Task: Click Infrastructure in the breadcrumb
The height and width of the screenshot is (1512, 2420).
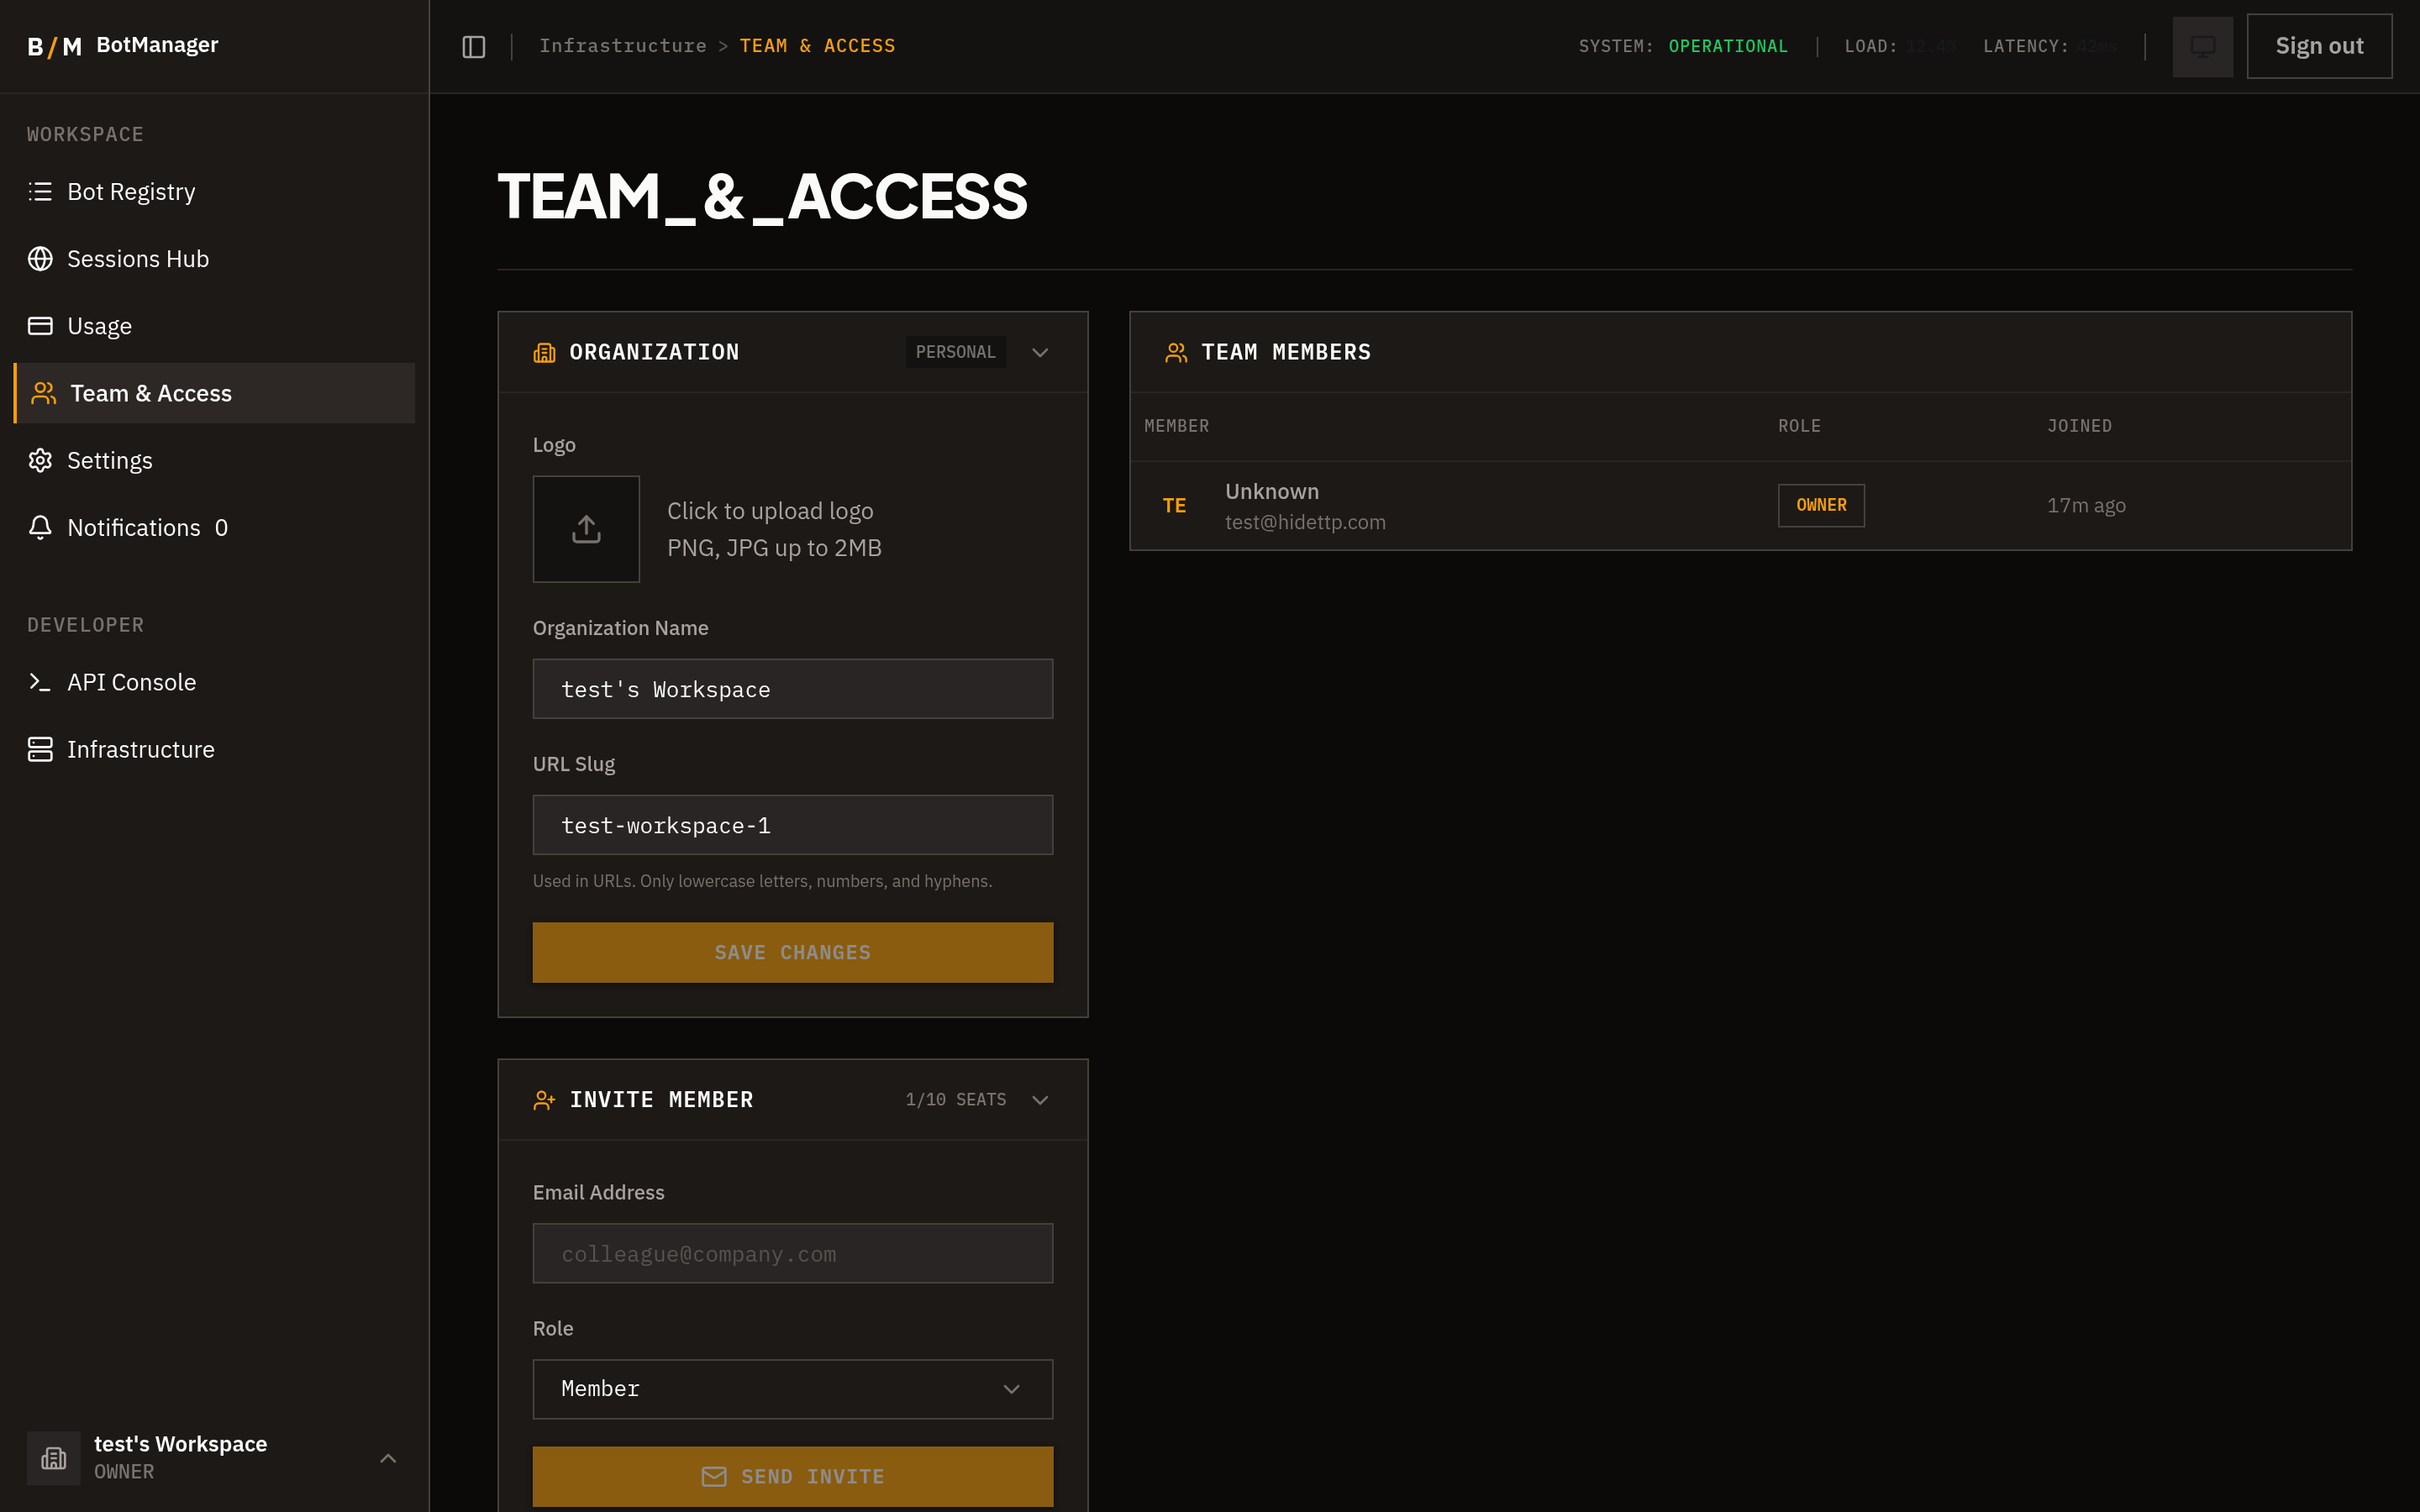Action: coord(622,45)
